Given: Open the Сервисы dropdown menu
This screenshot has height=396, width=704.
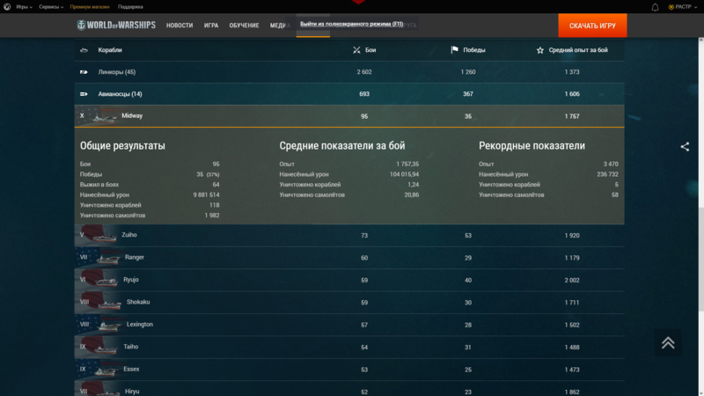Looking at the screenshot, I should point(51,7).
